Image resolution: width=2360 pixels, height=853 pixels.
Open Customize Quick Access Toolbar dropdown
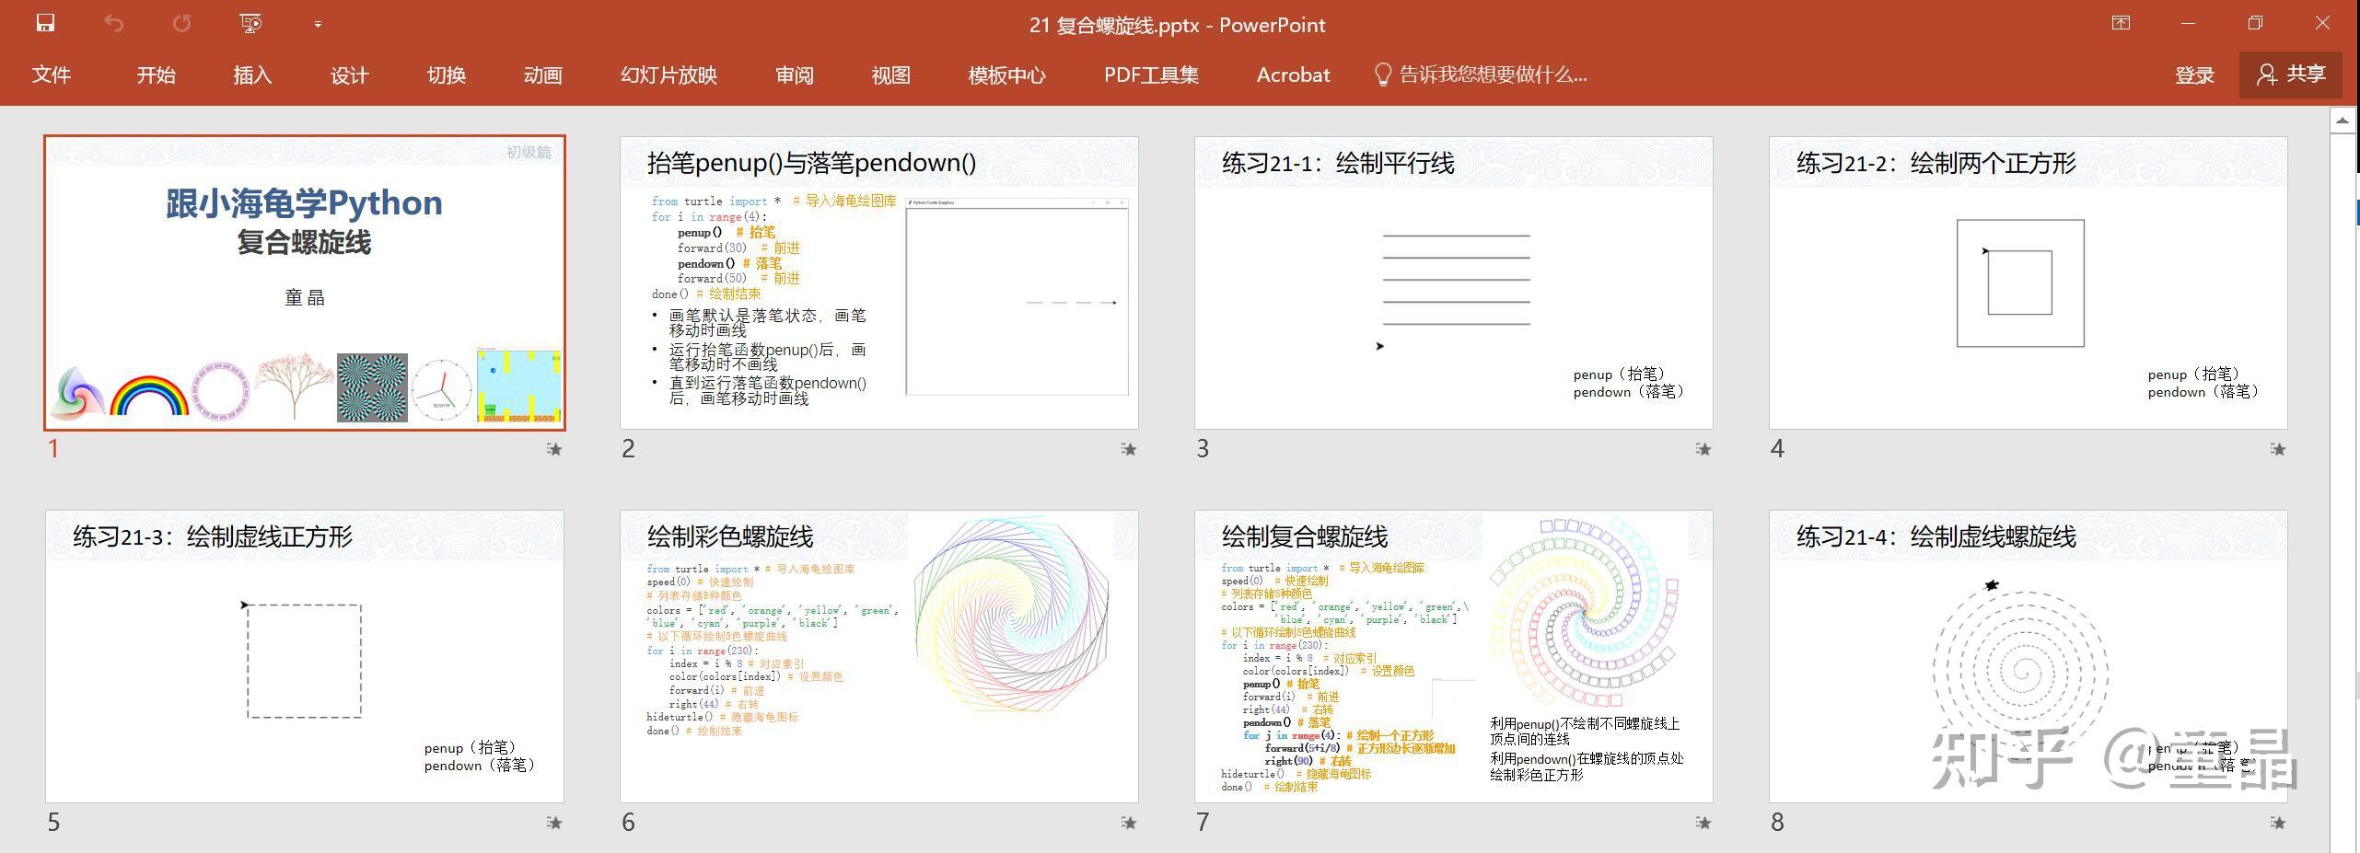318,24
